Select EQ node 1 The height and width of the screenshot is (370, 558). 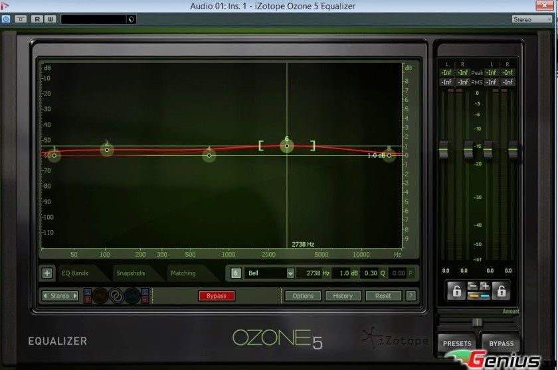pyautogui.click(x=54, y=155)
